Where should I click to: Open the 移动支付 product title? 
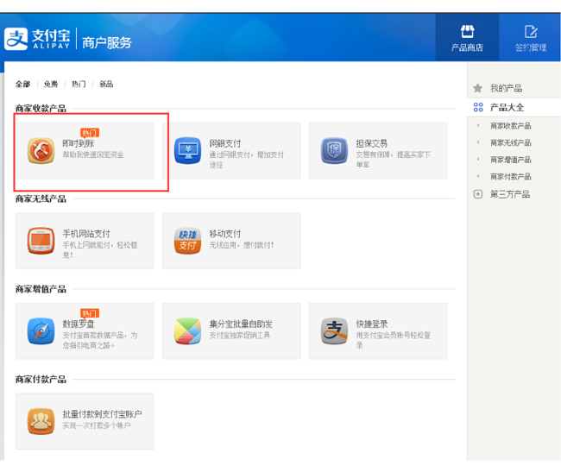point(225,234)
